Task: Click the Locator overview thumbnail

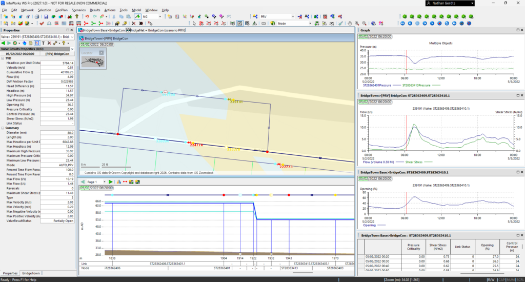Action: [x=93, y=62]
